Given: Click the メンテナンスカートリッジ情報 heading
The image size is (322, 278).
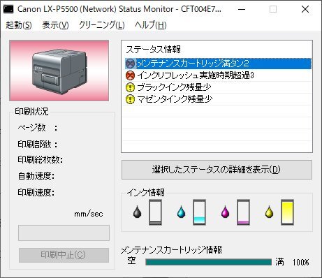Looking at the screenshot, I should click(171, 250).
